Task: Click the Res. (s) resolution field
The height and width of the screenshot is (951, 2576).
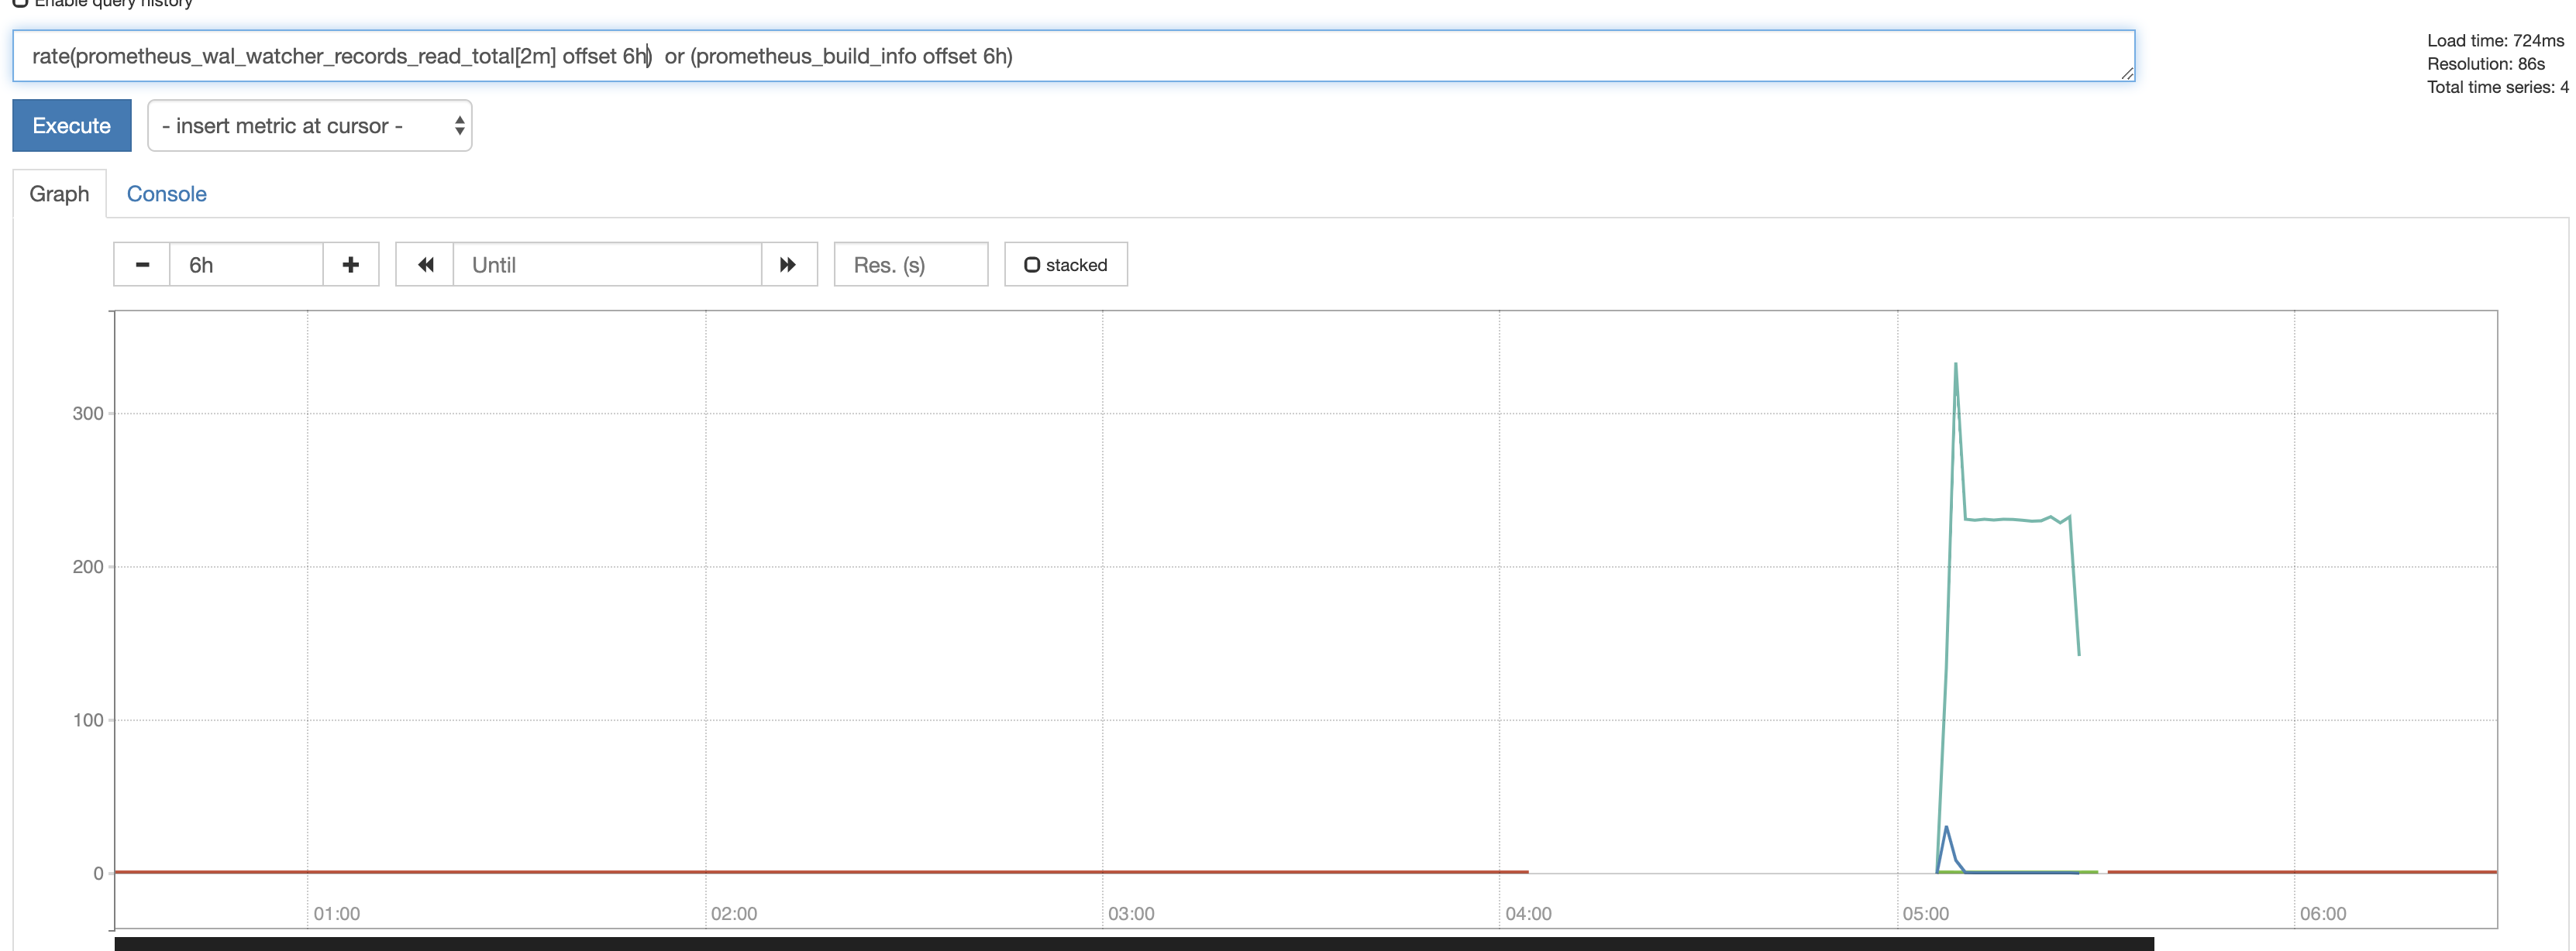Action: tap(910, 265)
